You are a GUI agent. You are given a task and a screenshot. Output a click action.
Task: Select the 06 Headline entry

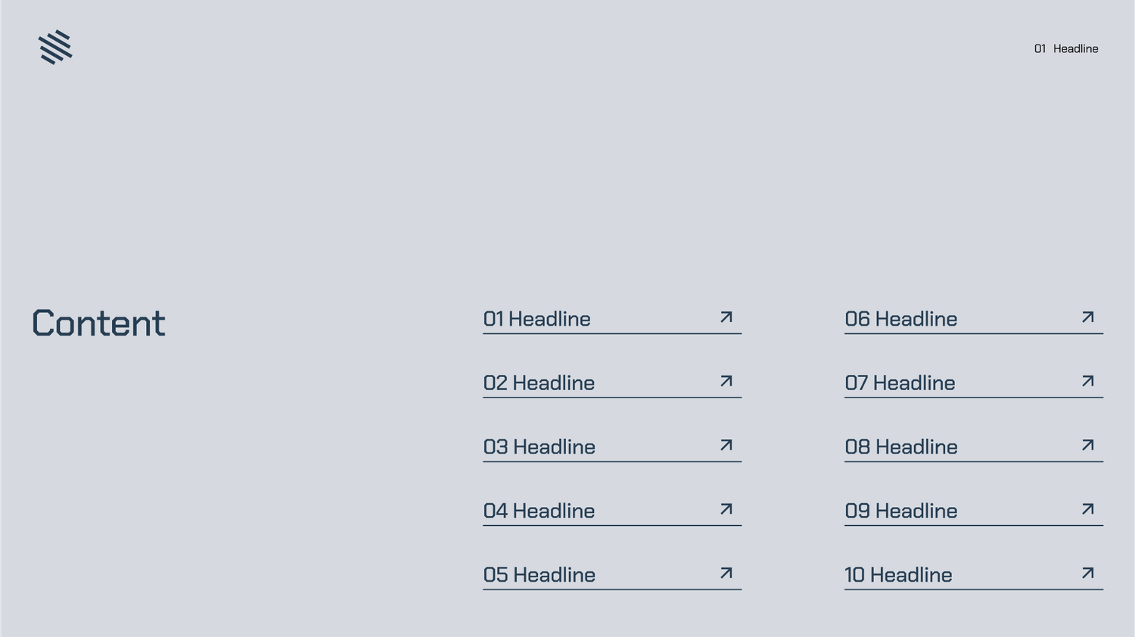click(901, 319)
